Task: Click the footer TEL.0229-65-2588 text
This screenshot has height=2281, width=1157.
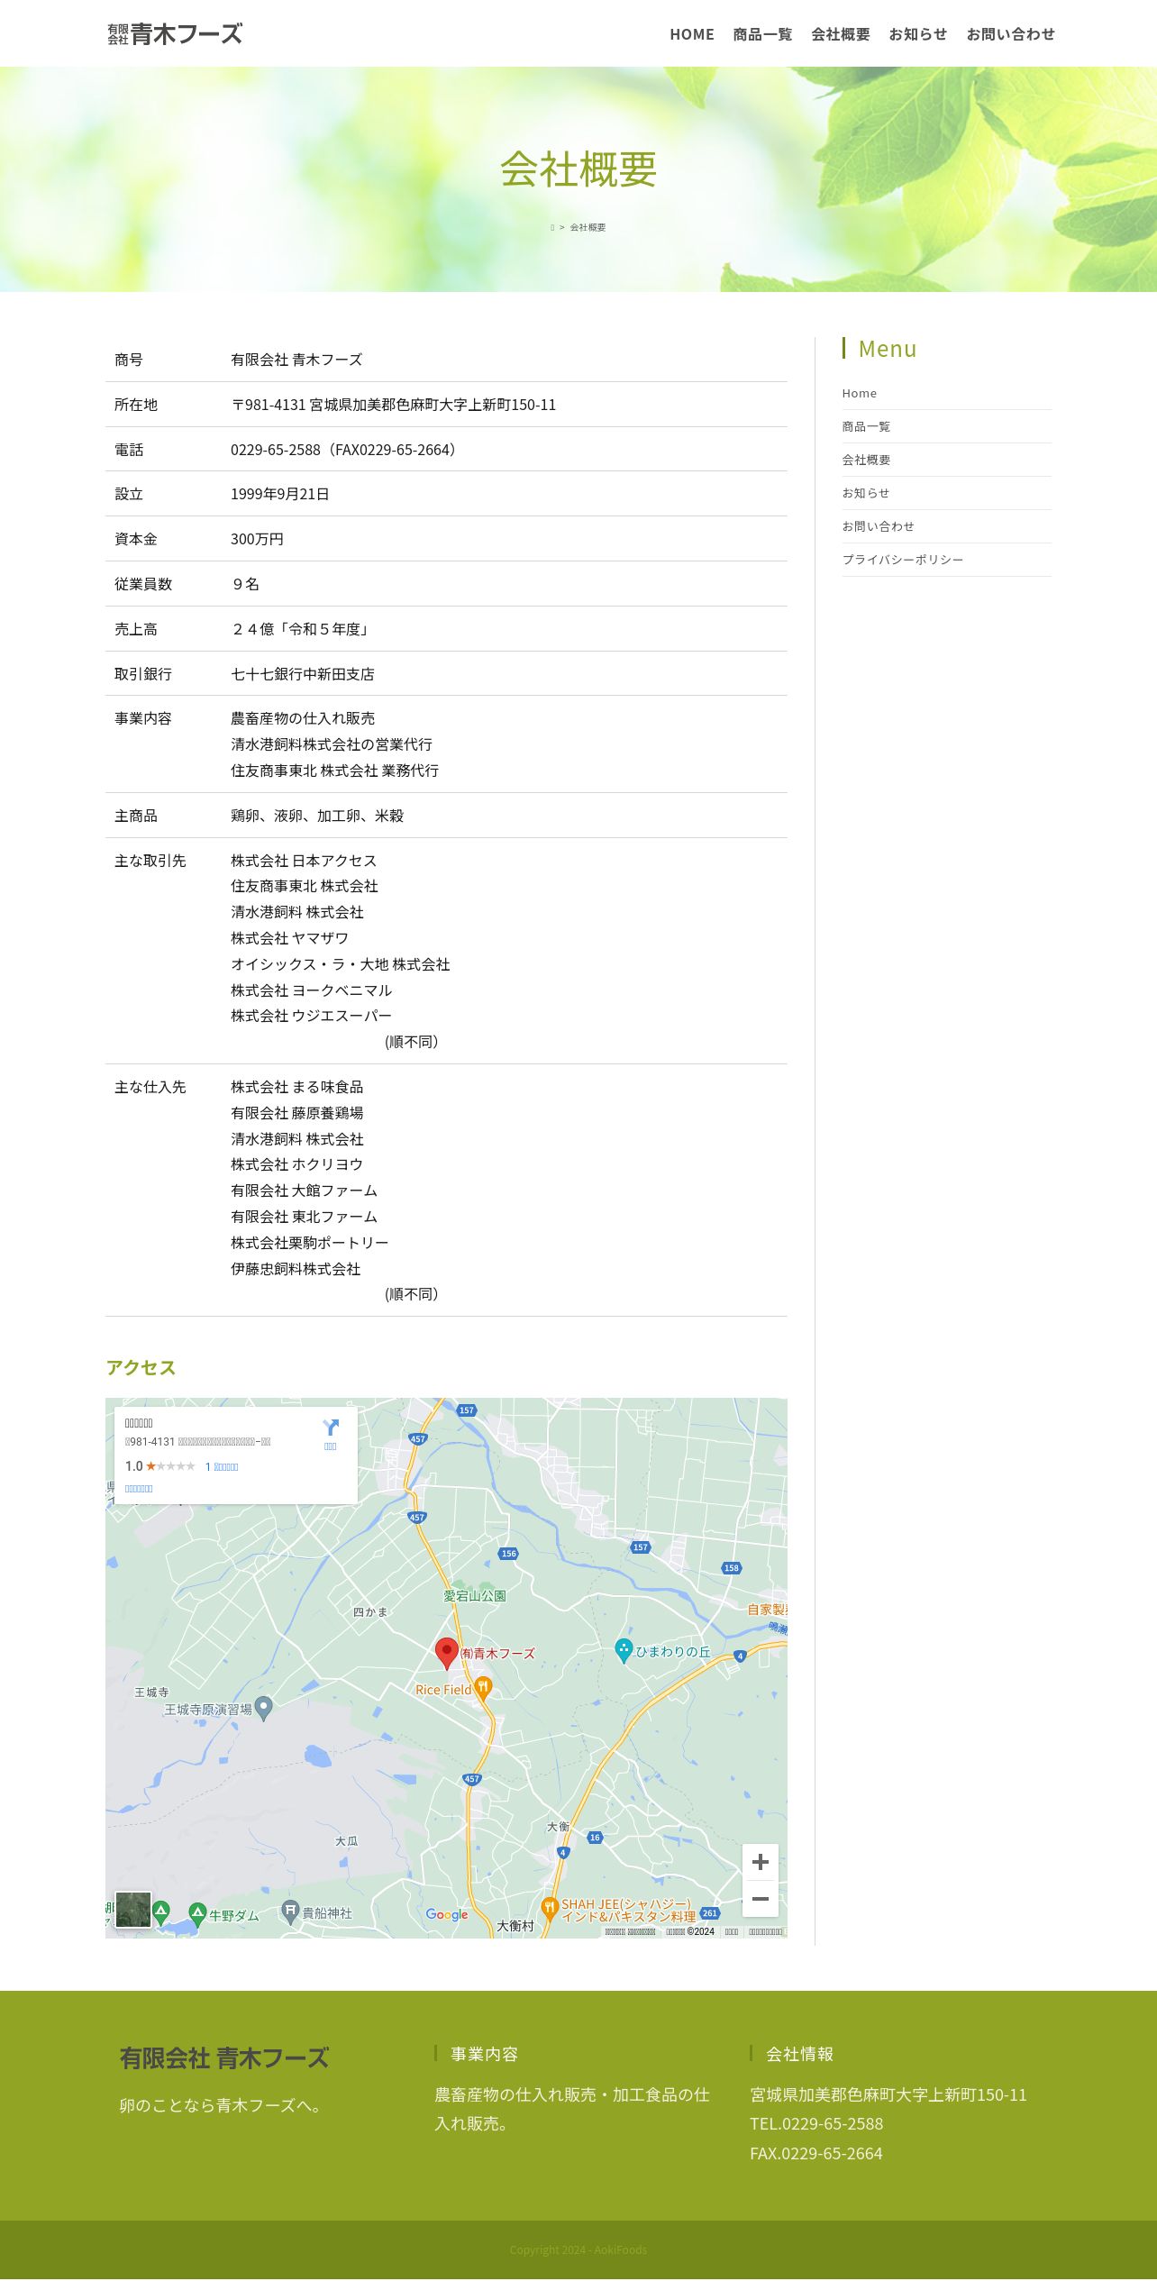Action: [x=816, y=2123]
